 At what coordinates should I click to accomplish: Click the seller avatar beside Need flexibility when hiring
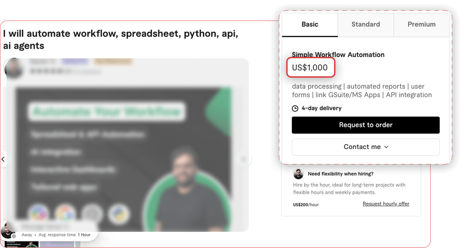[x=298, y=174]
